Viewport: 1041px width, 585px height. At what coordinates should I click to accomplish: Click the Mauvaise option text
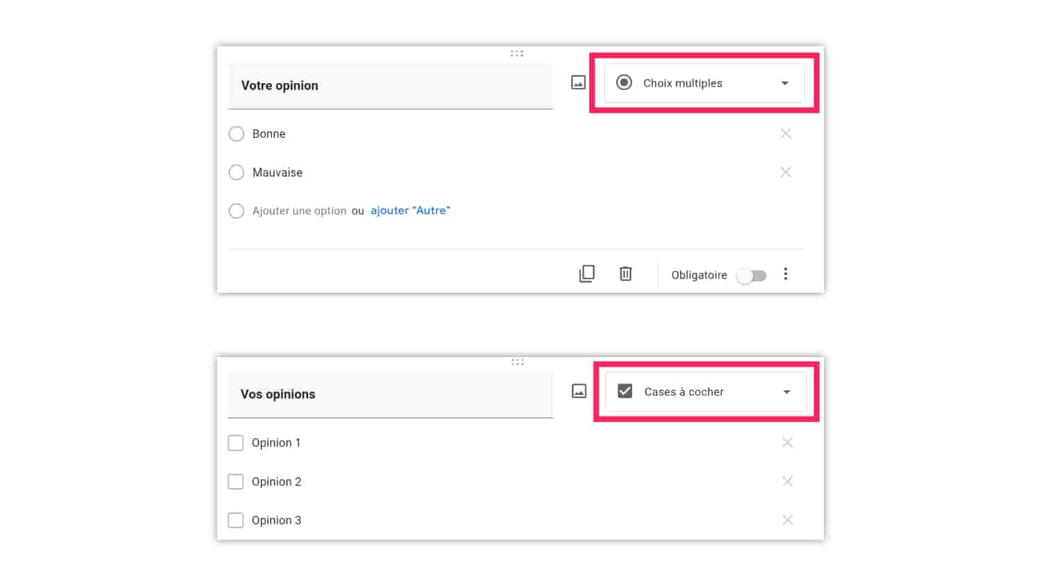click(x=278, y=173)
